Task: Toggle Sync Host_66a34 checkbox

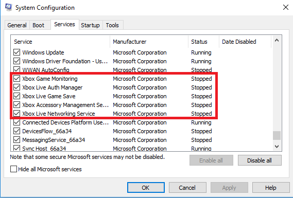Action: click(17, 148)
